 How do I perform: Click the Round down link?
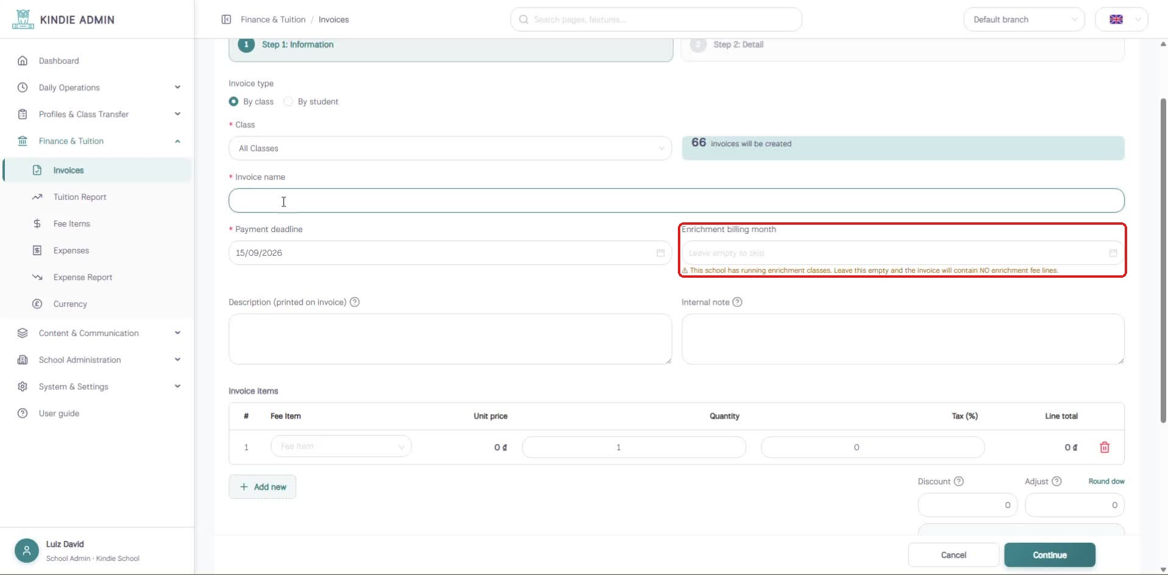point(1106,481)
